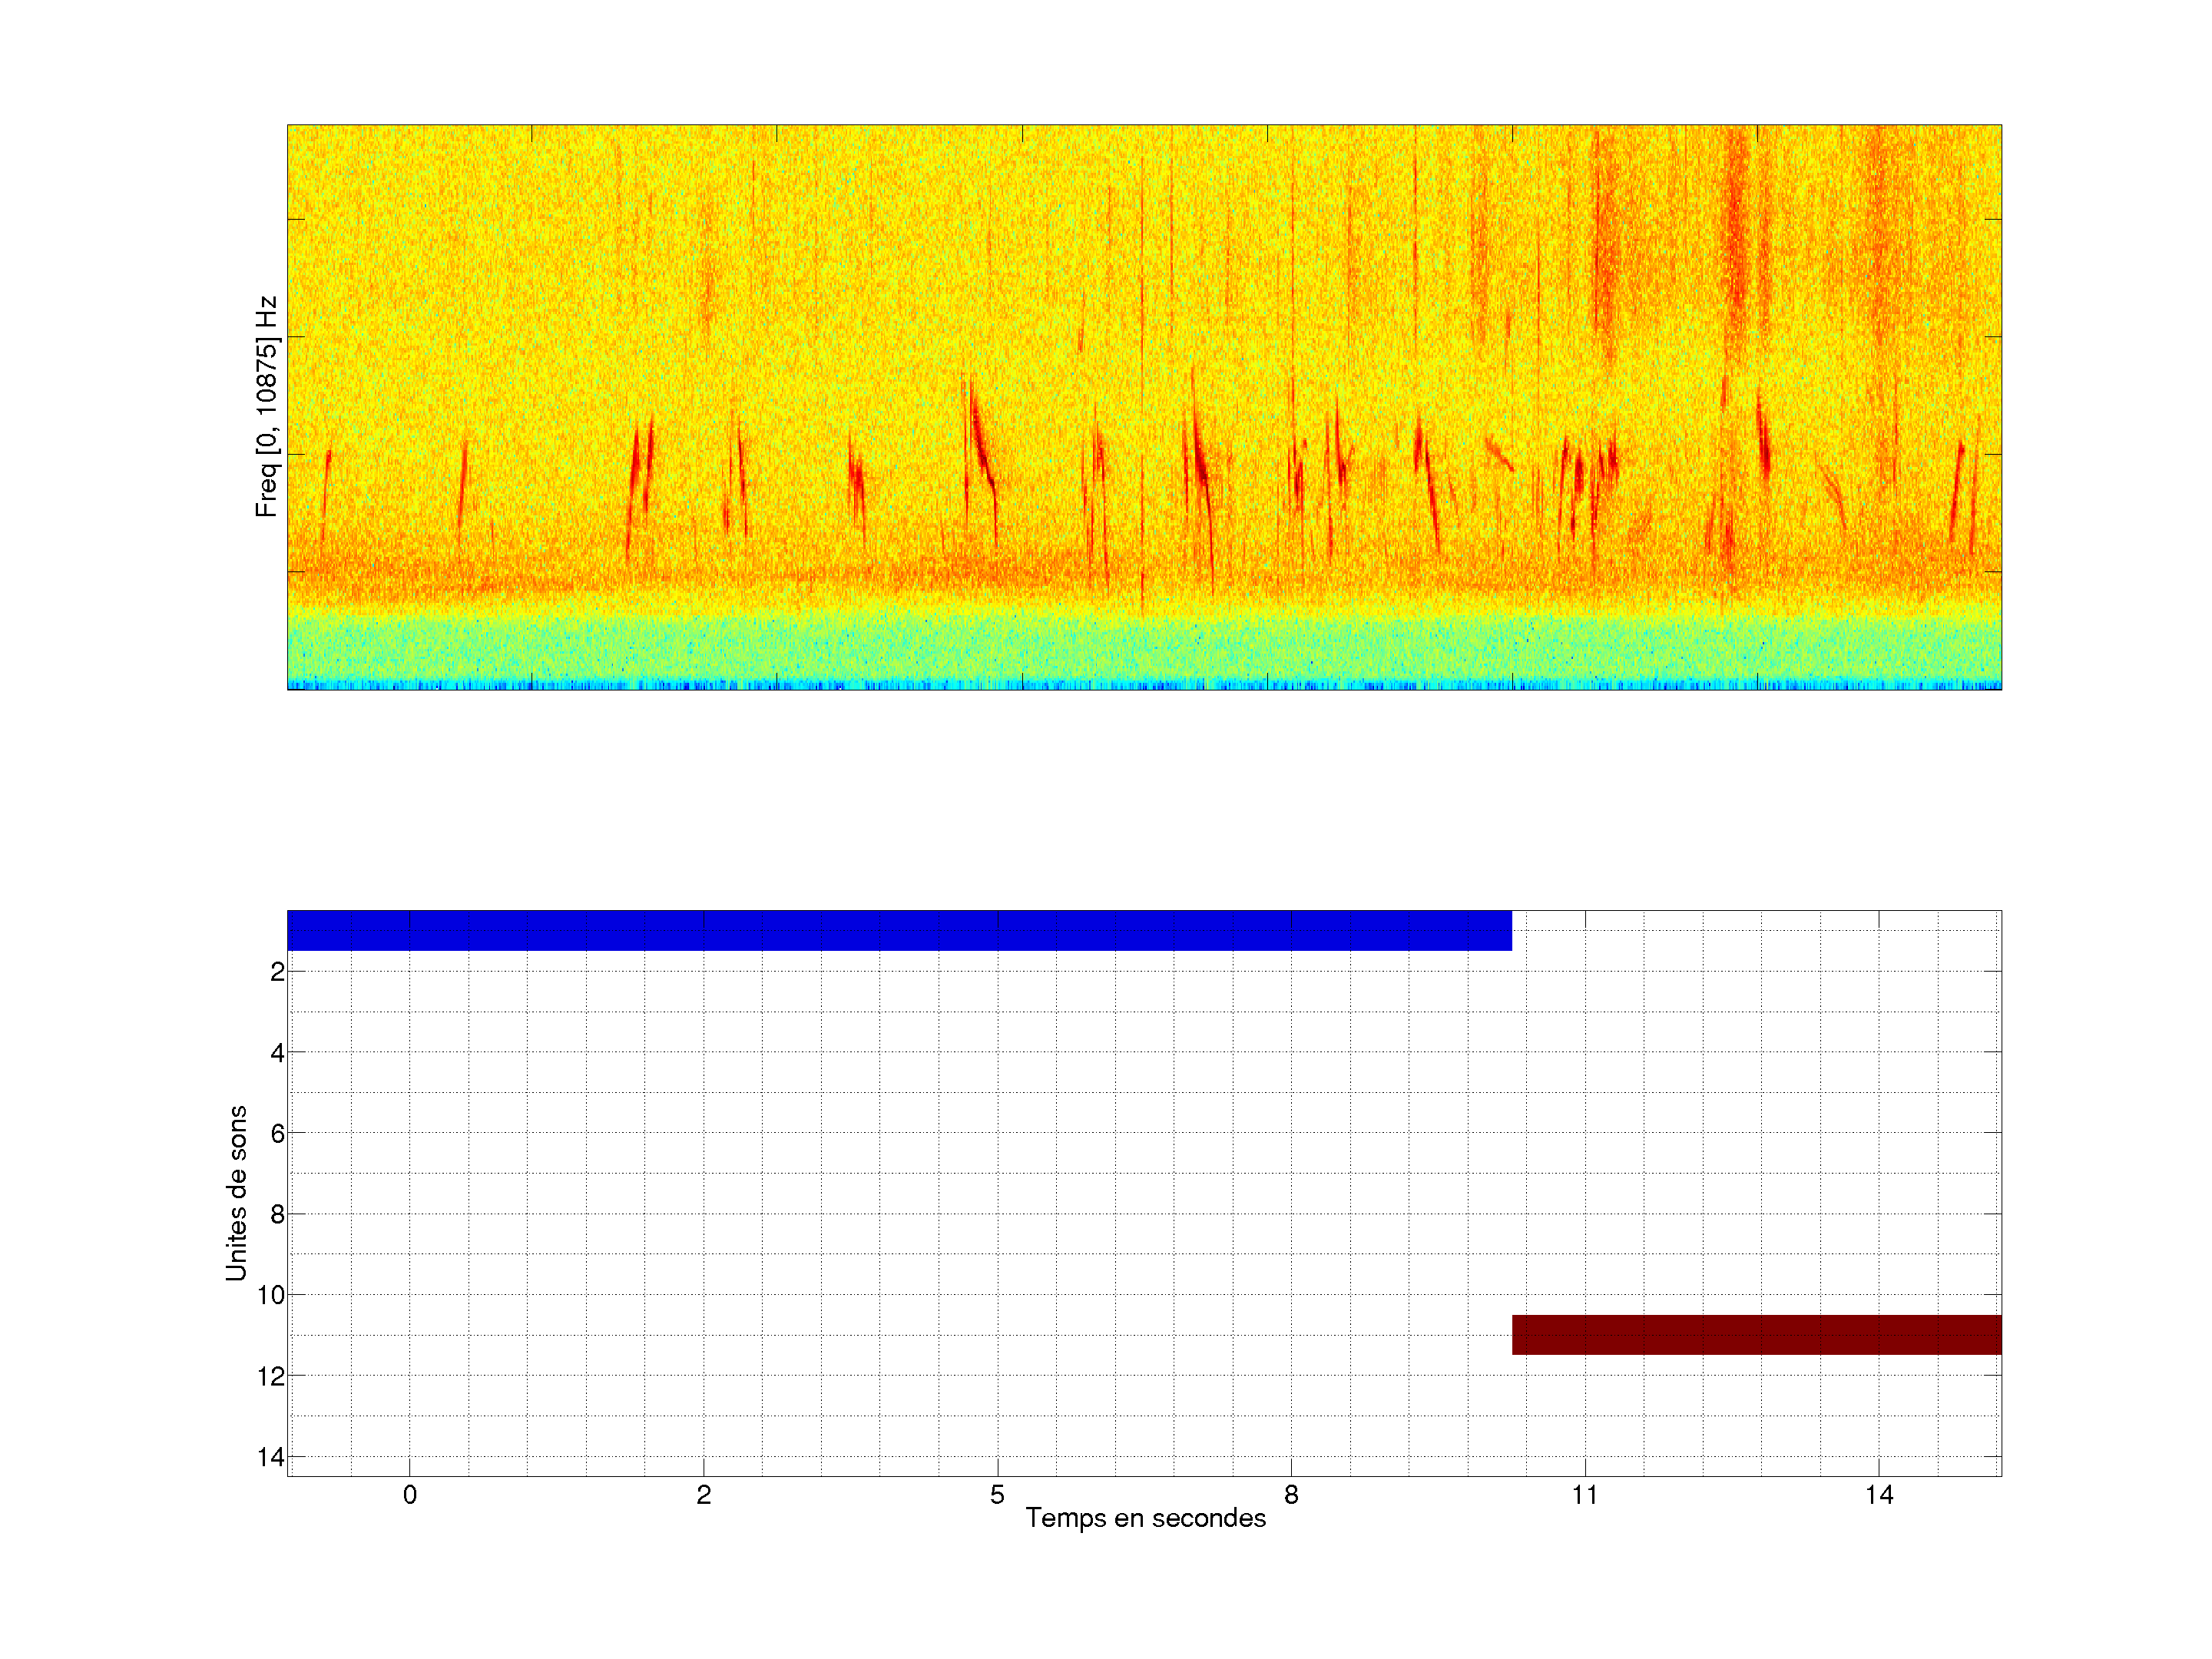Click the lower plot's y-axis tick label 8
Image resolution: width=2212 pixels, height=1659 pixels.
277,1215
